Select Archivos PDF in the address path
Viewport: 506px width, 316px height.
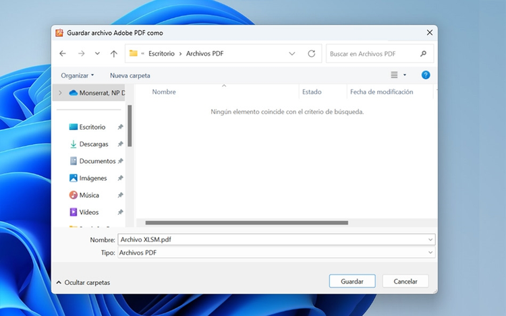[204, 53]
